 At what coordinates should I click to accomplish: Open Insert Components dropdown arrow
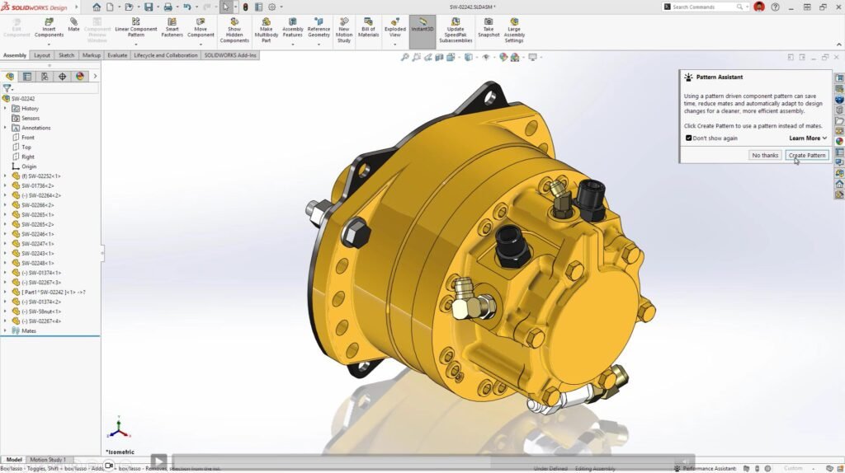(49, 44)
